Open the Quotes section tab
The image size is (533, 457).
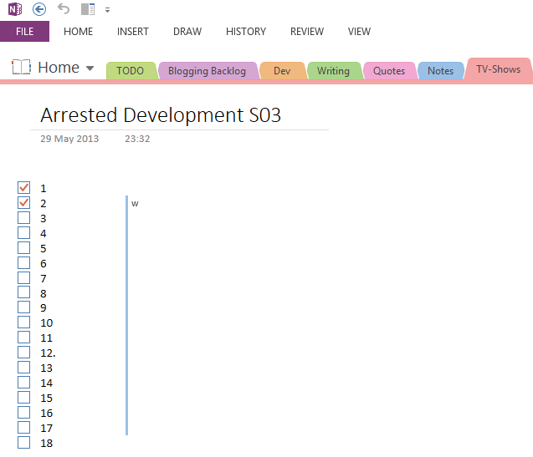[389, 71]
